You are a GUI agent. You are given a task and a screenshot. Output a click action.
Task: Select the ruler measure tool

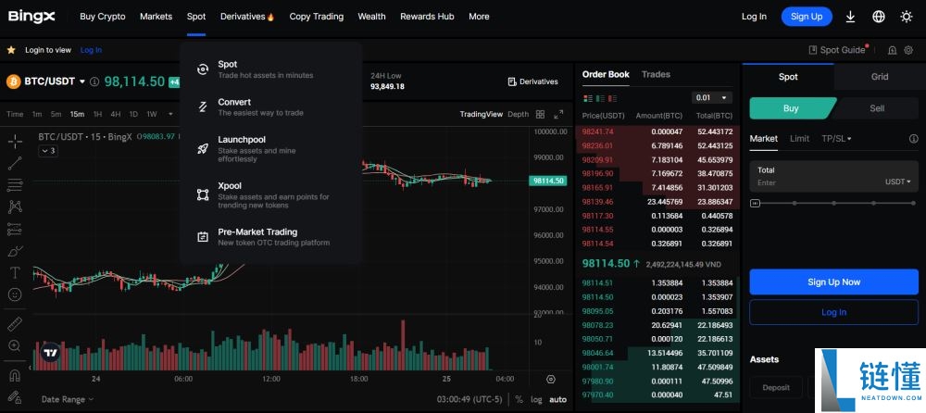[x=16, y=324]
